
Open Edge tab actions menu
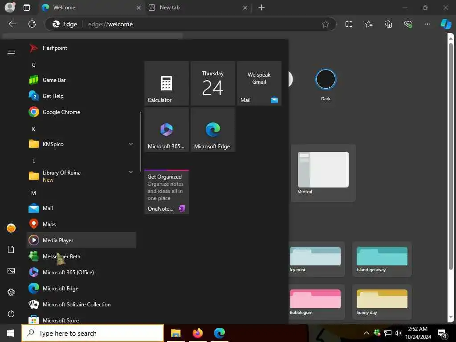pos(26,8)
